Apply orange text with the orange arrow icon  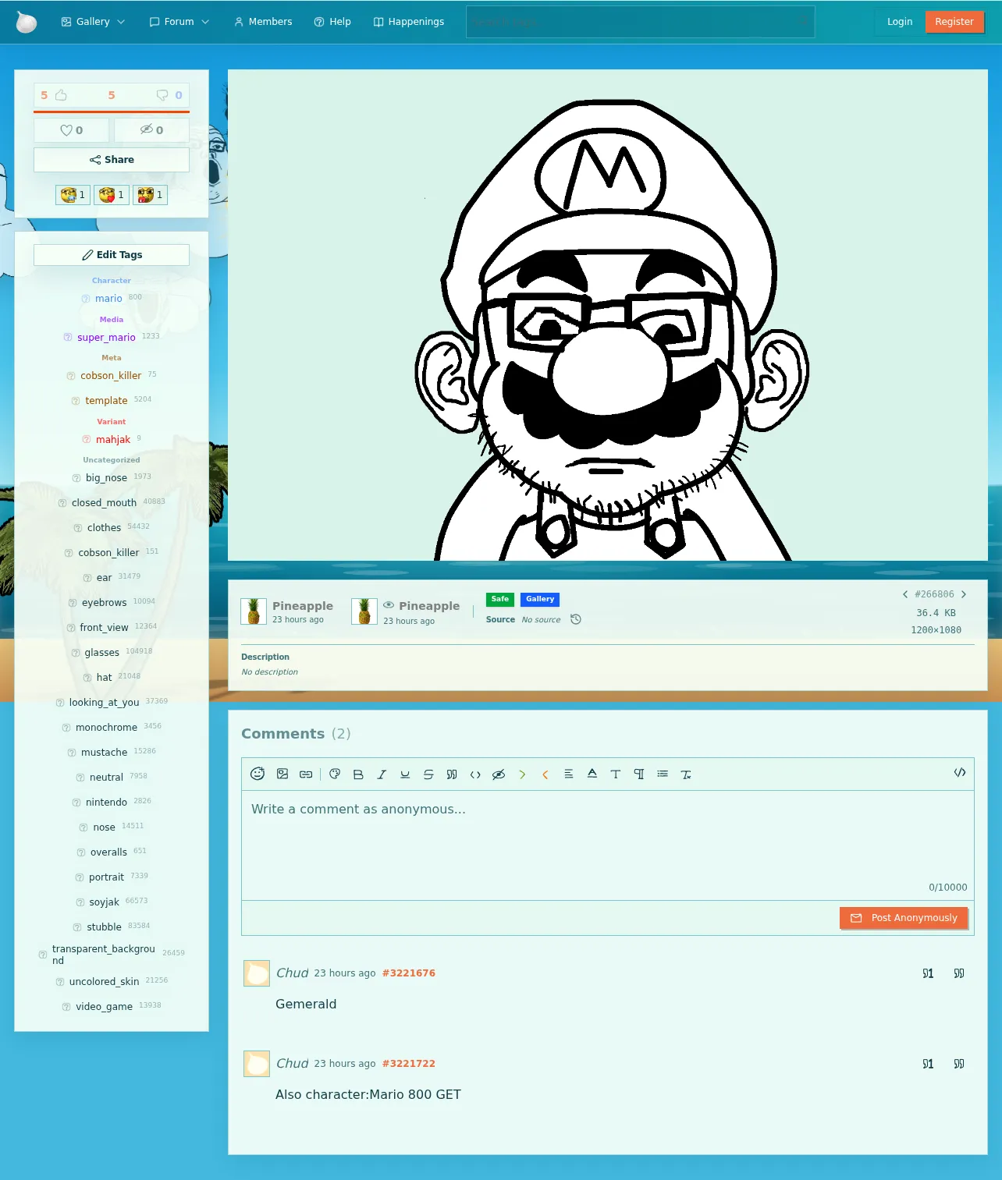(545, 774)
